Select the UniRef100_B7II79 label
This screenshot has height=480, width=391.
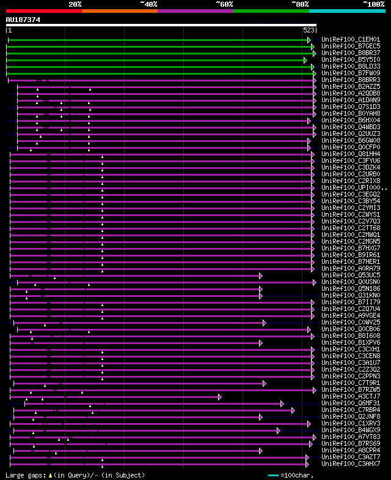pyautogui.click(x=351, y=302)
